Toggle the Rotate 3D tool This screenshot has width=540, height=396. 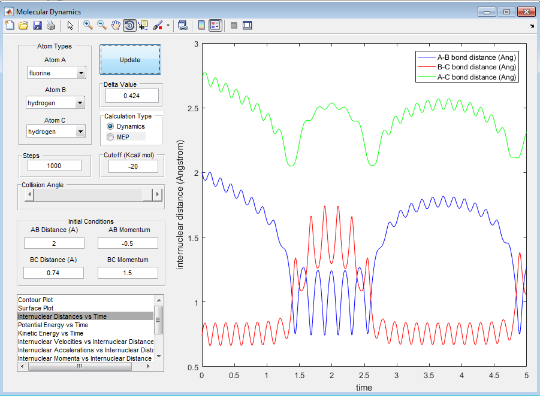pyautogui.click(x=129, y=25)
